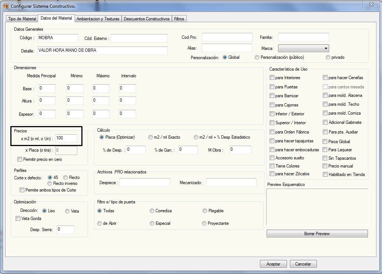Open the Descuentos Constructivos tab
Viewport: 382px width, 274px height.
[146, 19]
